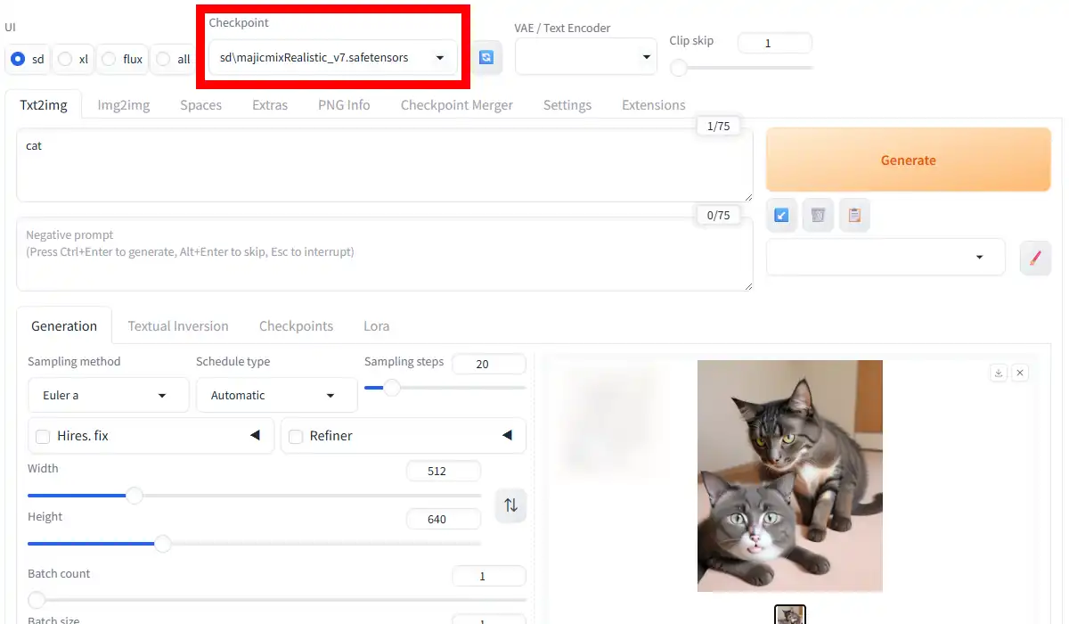This screenshot has height=624, width=1069.
Task: Open the Spaces tab
Action: click(200, 105)
